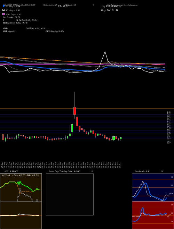Select the "50 Day = 0.92" legend text

click(13, 10)
